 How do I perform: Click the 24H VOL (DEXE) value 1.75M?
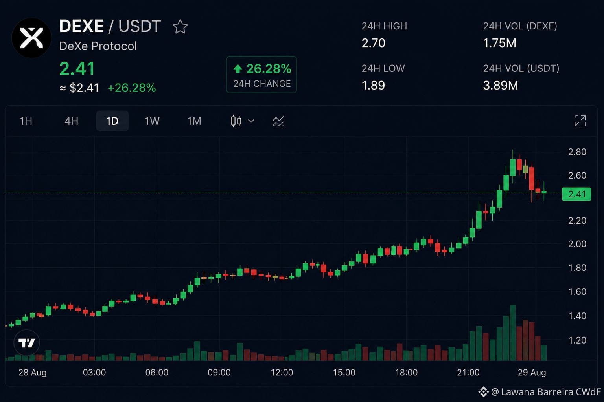499,43
